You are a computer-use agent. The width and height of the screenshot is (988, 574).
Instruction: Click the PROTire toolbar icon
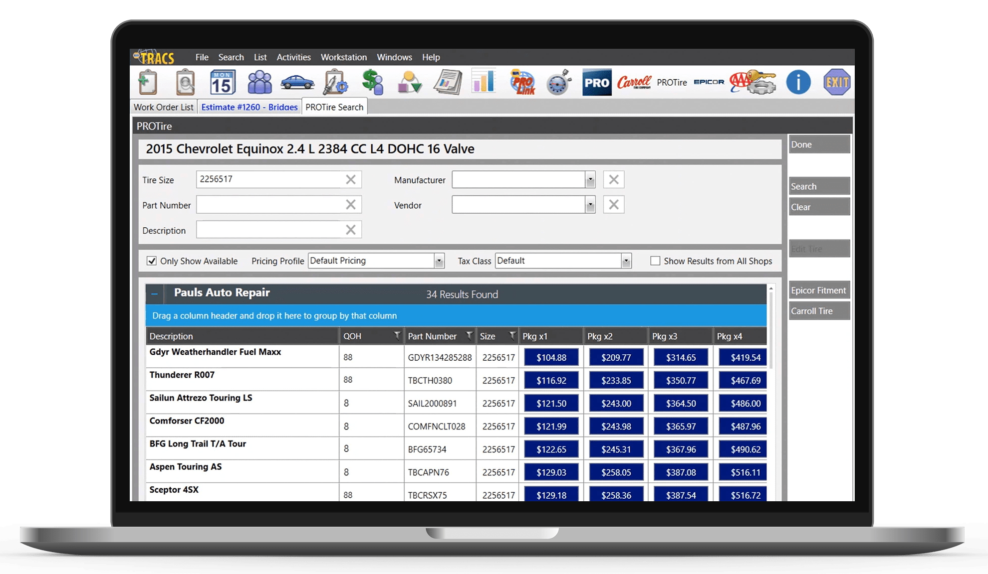click(x=672, y=83)
